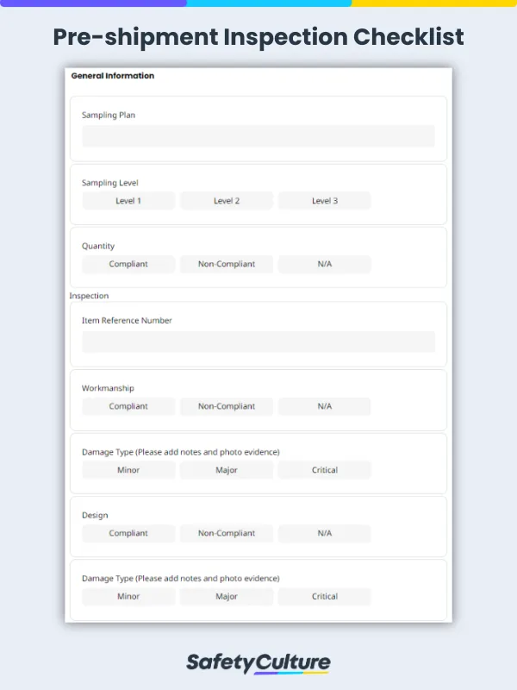Mark Quantity as N/A
Viewport: 517px width, 690px height.
click(324, 264)
